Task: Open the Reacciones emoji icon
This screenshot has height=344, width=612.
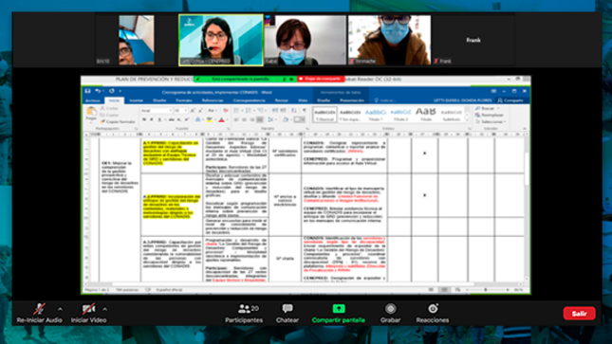Action: (433, 309)
